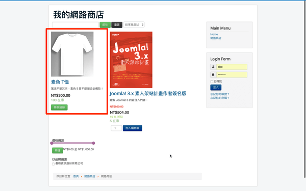Screen dimensions: 306x191
Task: Click the blue 登入 login button
Action: [x=216, y=87]
